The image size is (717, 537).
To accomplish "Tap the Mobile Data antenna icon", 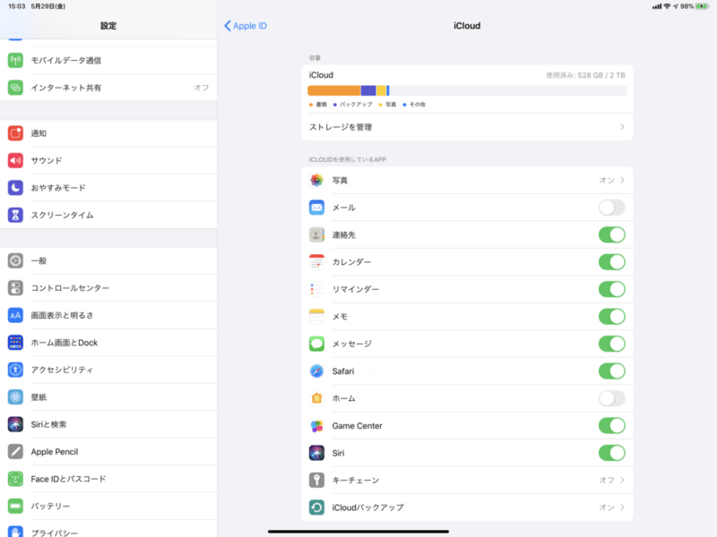I will (x=15, y=60).
